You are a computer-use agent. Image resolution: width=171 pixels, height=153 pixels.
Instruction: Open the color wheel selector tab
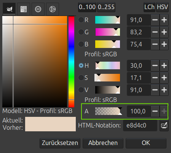click(x=53, y=9)
